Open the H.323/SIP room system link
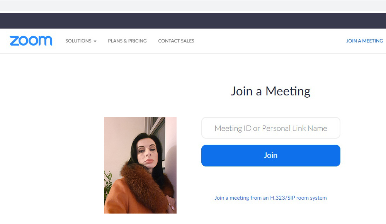 pos(270,198)
